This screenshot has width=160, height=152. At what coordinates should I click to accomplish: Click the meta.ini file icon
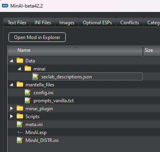[x=20, y=124]
